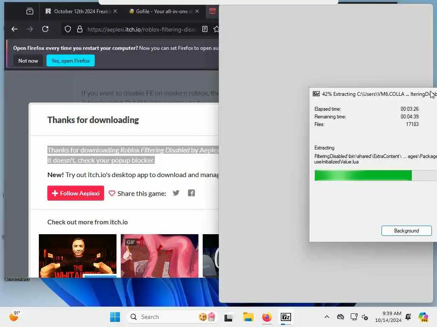Viewport: 437px width, 327px height.
Task: Close the Gofile tab
Action: point(197,11)
